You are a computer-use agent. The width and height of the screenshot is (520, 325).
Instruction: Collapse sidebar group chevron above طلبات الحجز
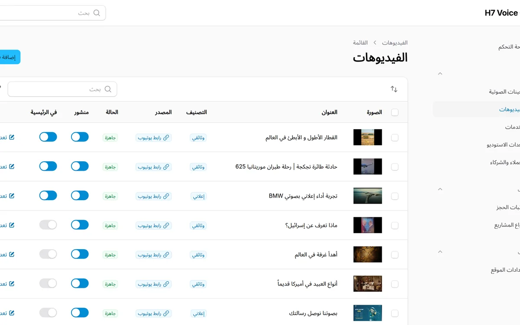440,189
